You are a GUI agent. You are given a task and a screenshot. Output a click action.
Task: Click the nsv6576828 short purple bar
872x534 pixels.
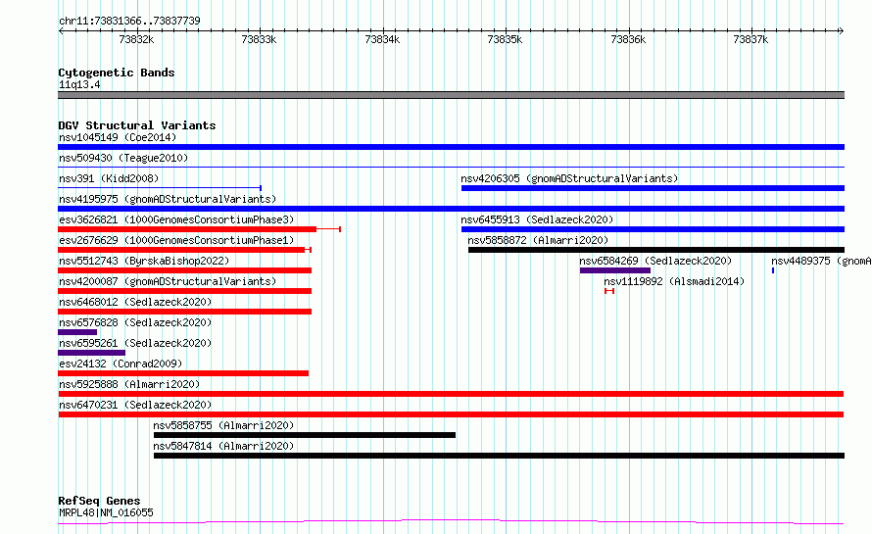pyautogui.click(x=77, y=332)
